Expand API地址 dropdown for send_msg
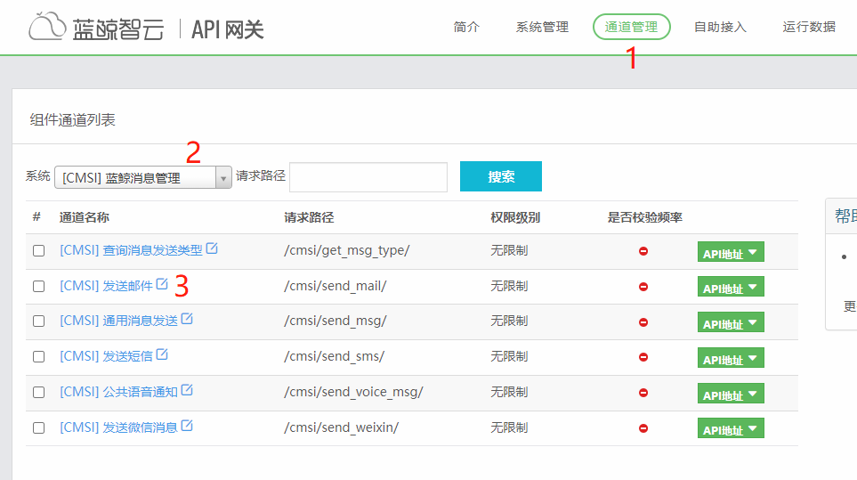 click(731, 322)
